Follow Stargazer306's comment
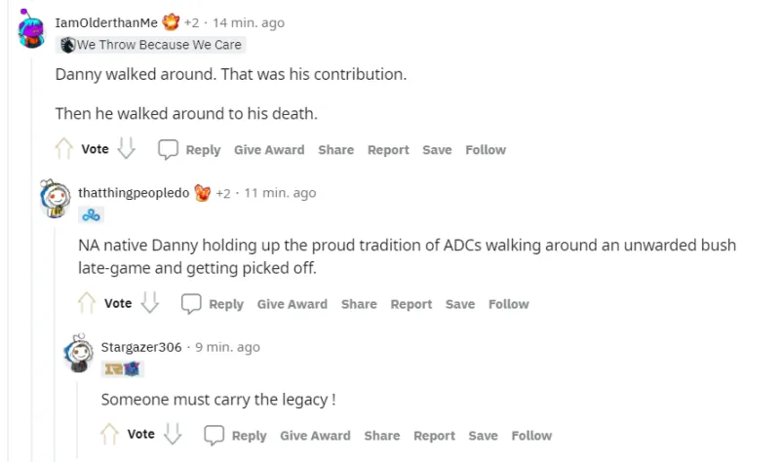 531,436
